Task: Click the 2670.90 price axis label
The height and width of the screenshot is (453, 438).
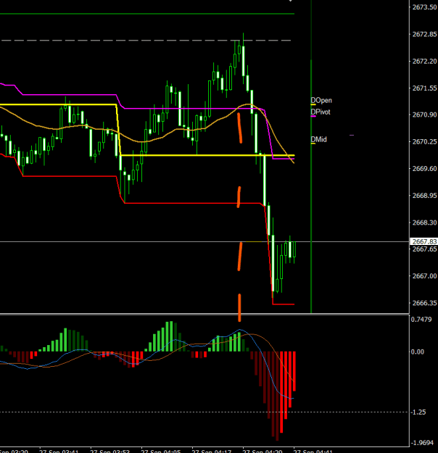Action: [x=424, y=115]
